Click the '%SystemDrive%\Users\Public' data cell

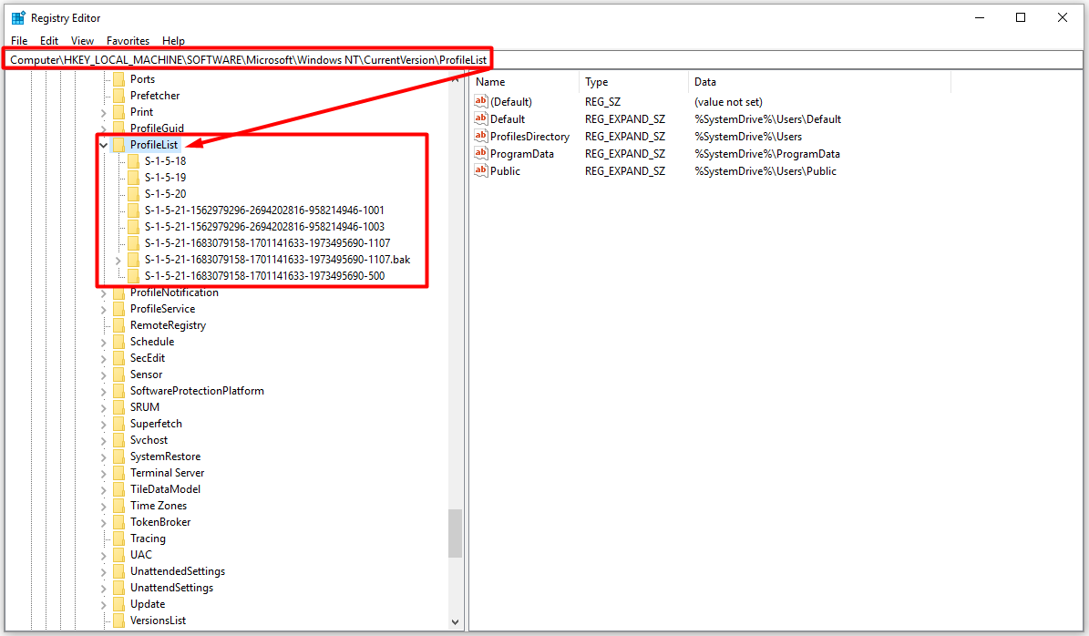tap(765, 170)
